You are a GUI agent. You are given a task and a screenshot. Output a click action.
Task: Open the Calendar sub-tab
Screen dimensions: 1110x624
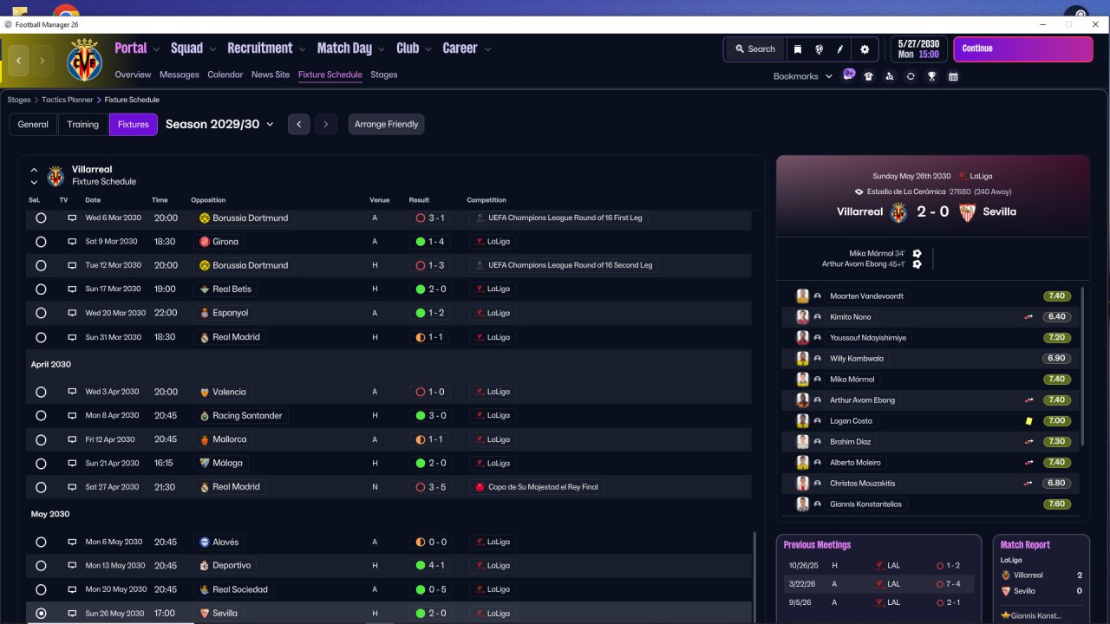225,75
